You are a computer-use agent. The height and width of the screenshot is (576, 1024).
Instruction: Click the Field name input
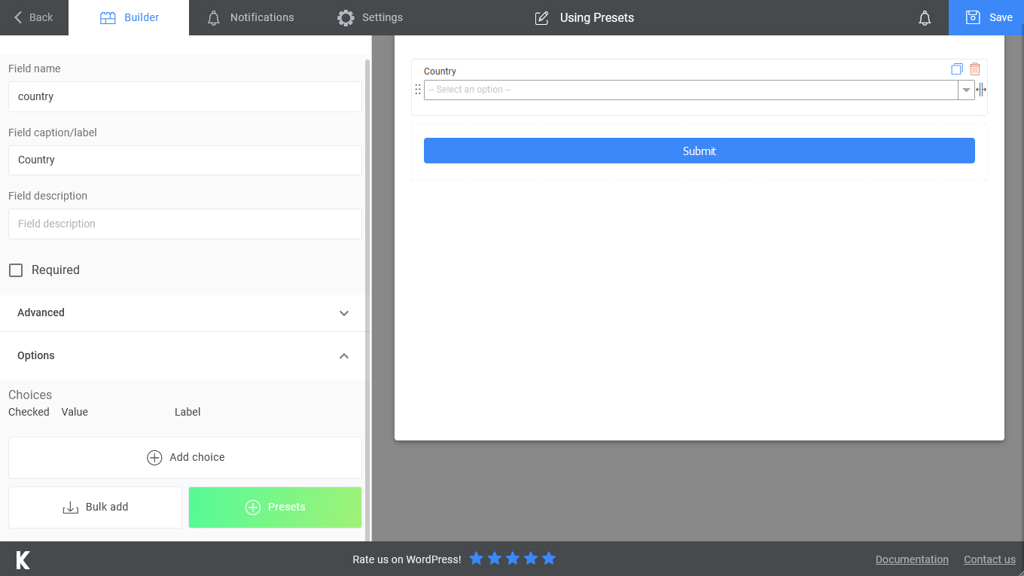(185, 96)
